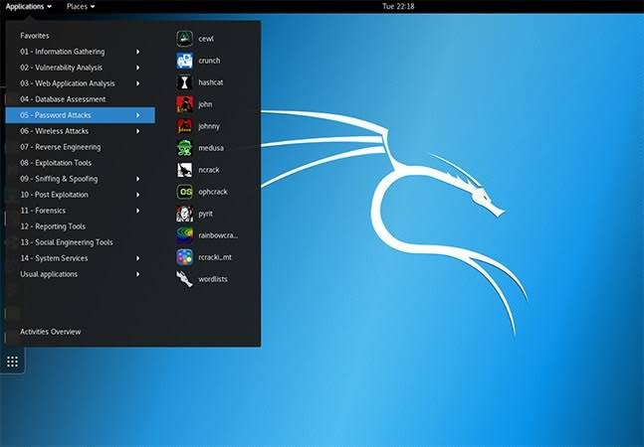This screenshot has height=447, width=644.
Task: Start the hashcat application
Action: point(185,82)
